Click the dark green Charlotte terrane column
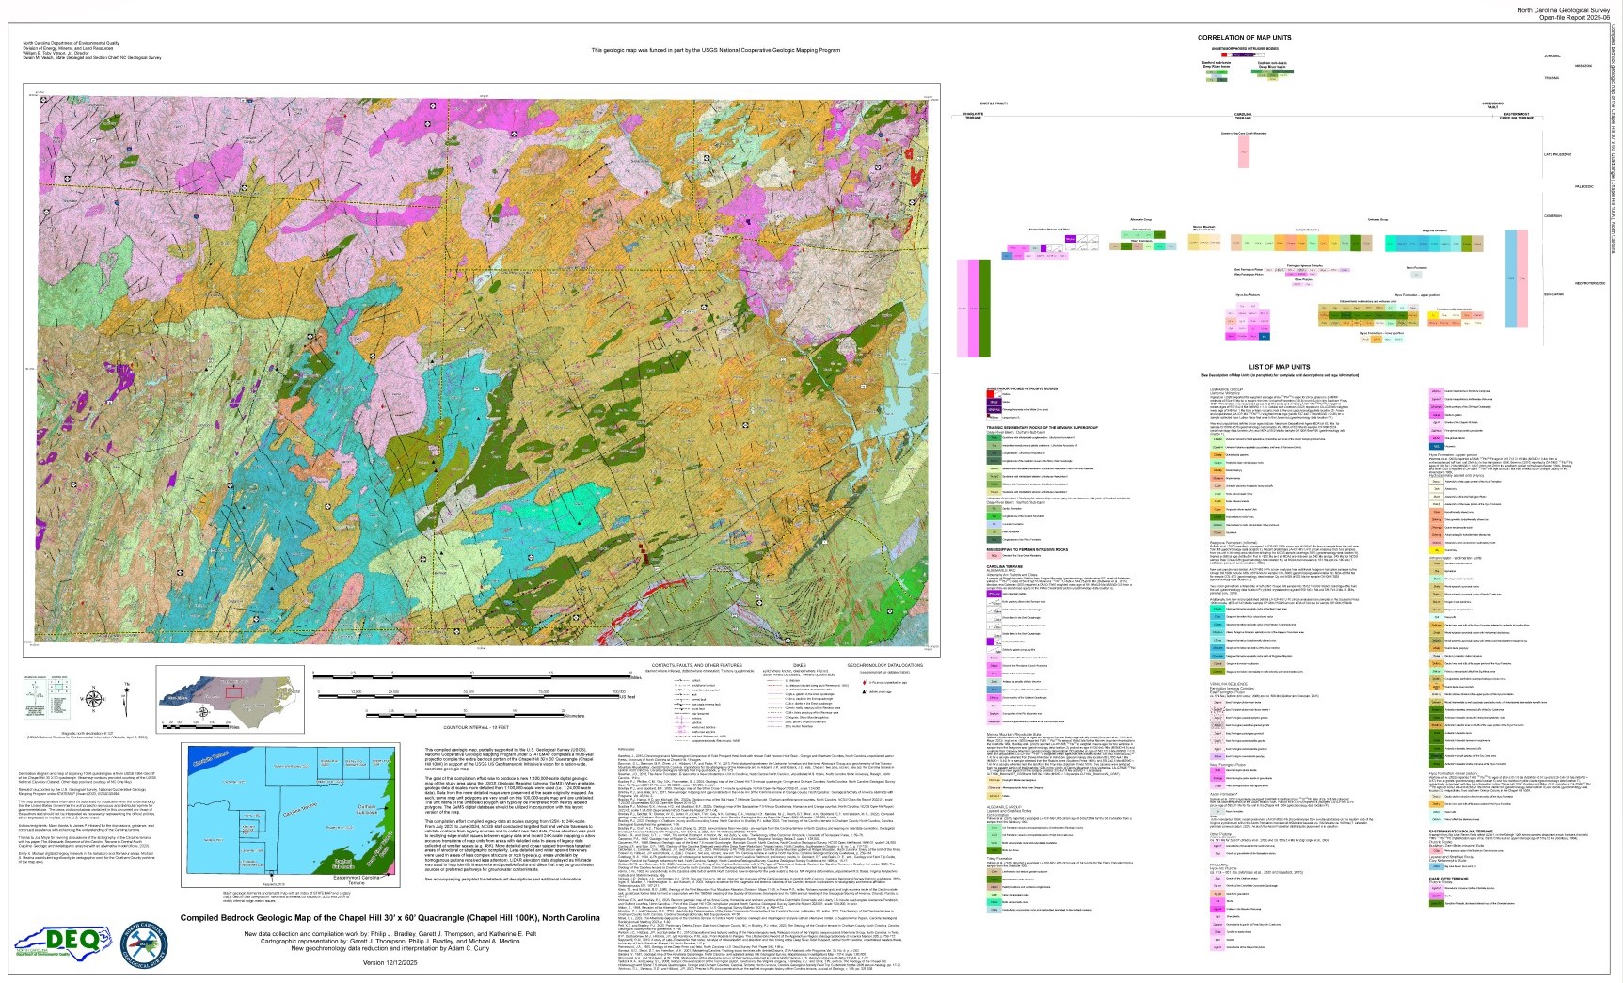Screen dimensions: 1623x983 [985, 309]
